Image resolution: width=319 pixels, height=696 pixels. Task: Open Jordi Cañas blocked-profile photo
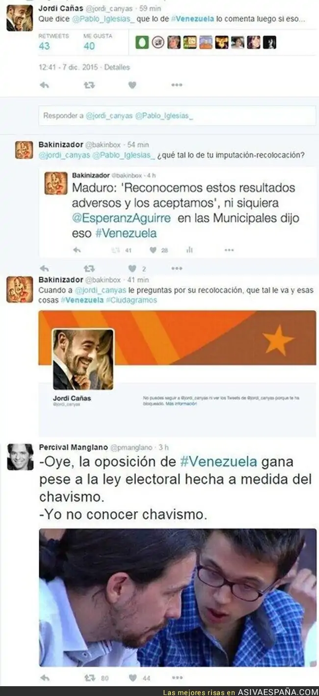(x=83, y=360)
